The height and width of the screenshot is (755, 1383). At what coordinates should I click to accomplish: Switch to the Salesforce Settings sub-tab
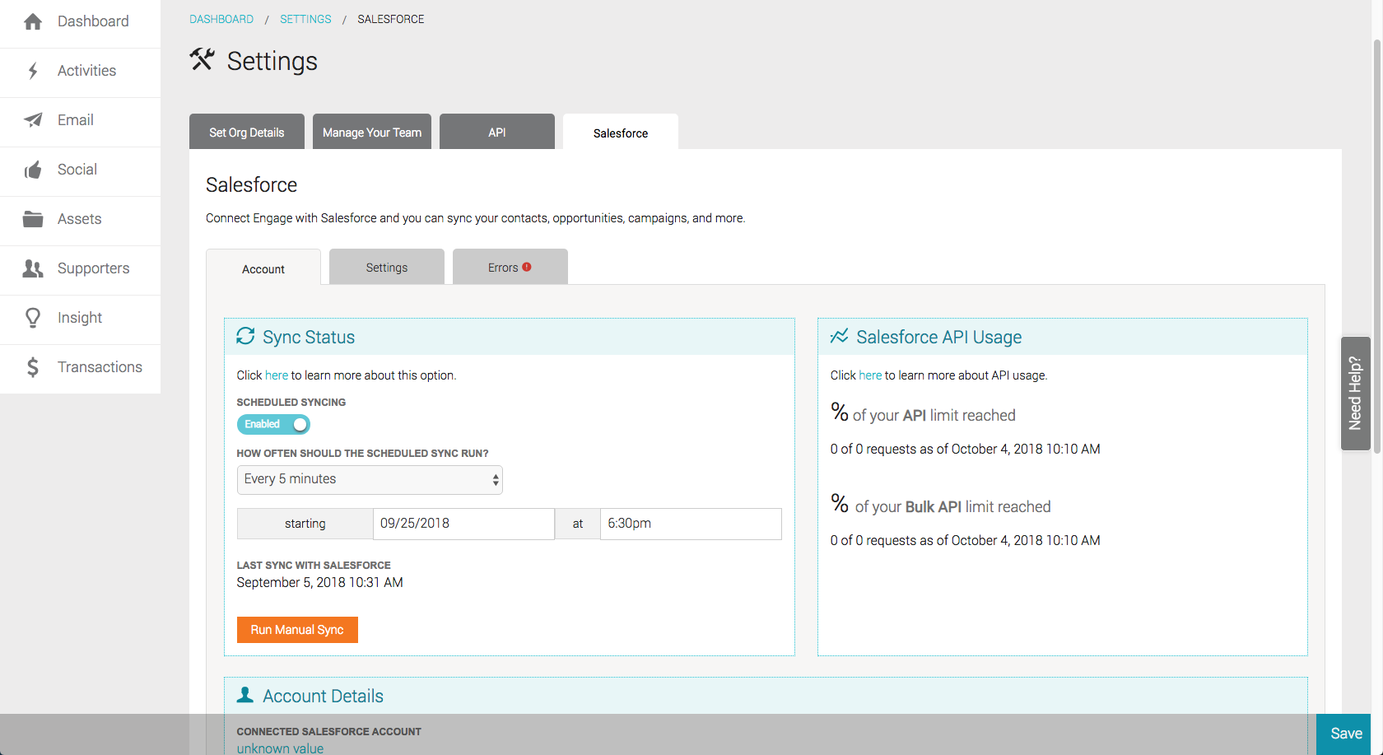pyautogui.click(x=387, y=267)
